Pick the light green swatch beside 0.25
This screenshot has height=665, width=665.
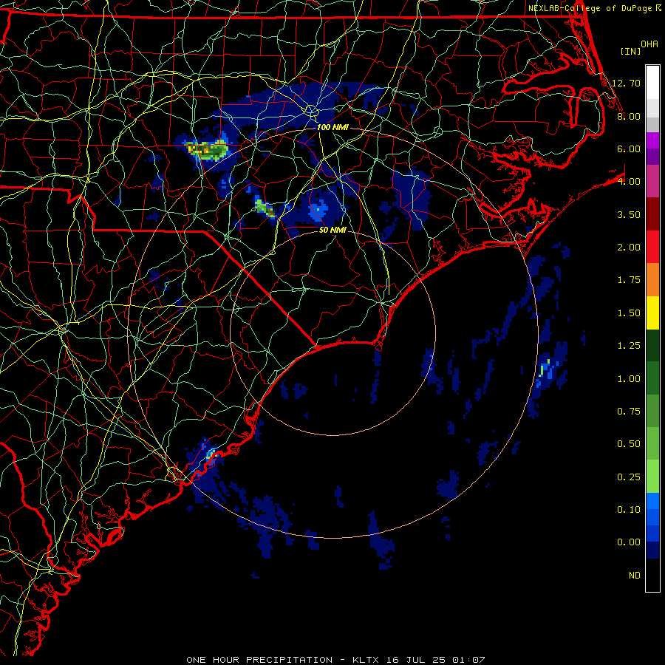click(652, 477)
